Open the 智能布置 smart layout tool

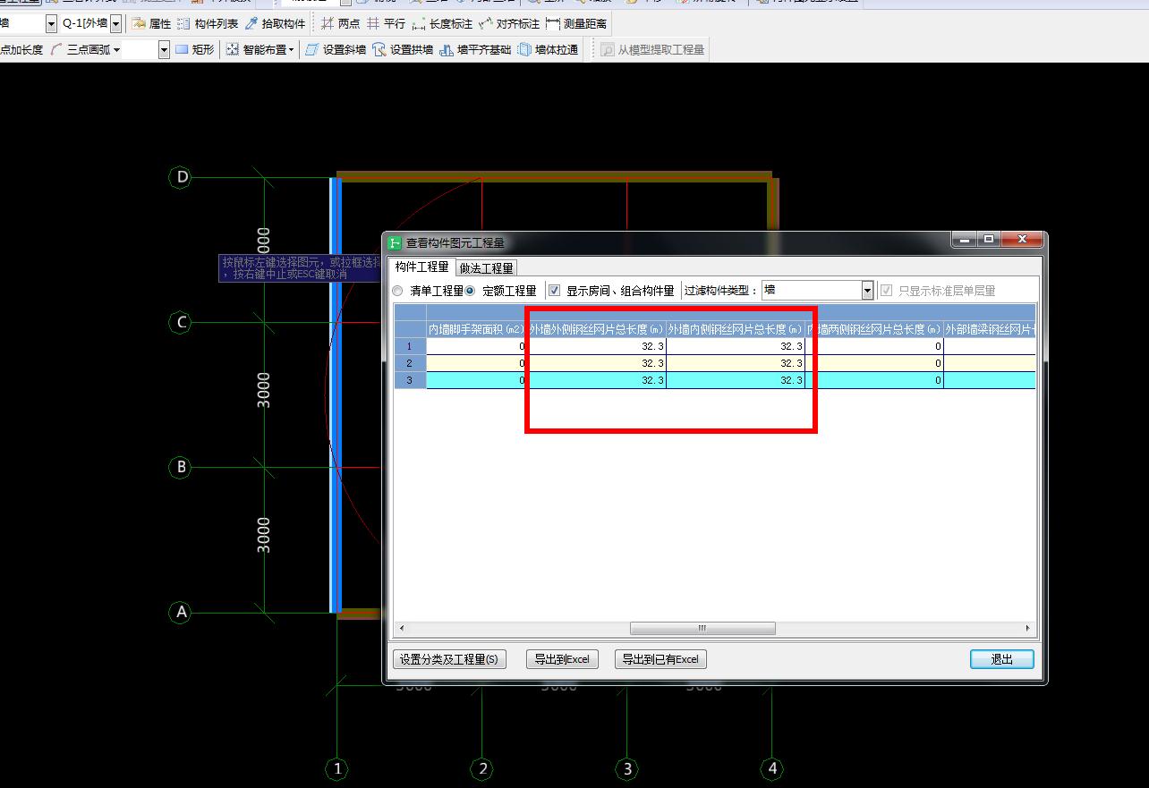click(259, 50)
